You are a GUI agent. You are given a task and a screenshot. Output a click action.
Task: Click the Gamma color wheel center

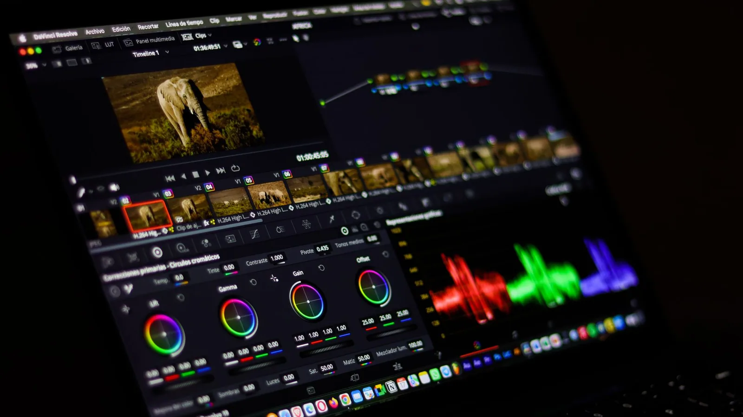tap(239, 318)
